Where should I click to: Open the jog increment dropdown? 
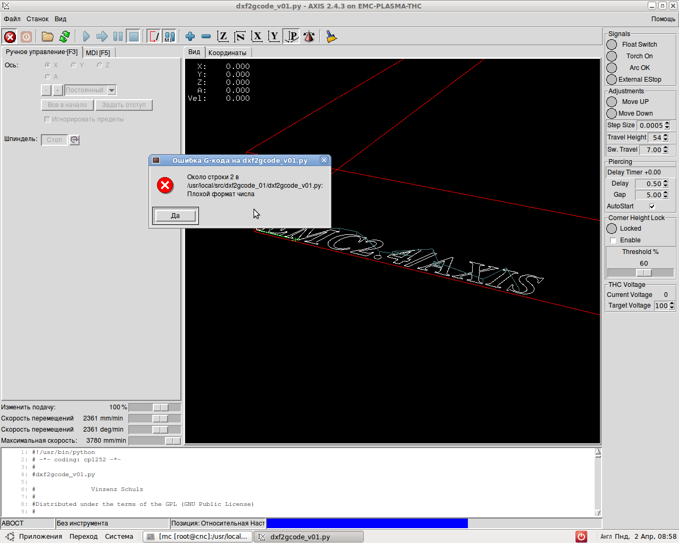[111, 90]
